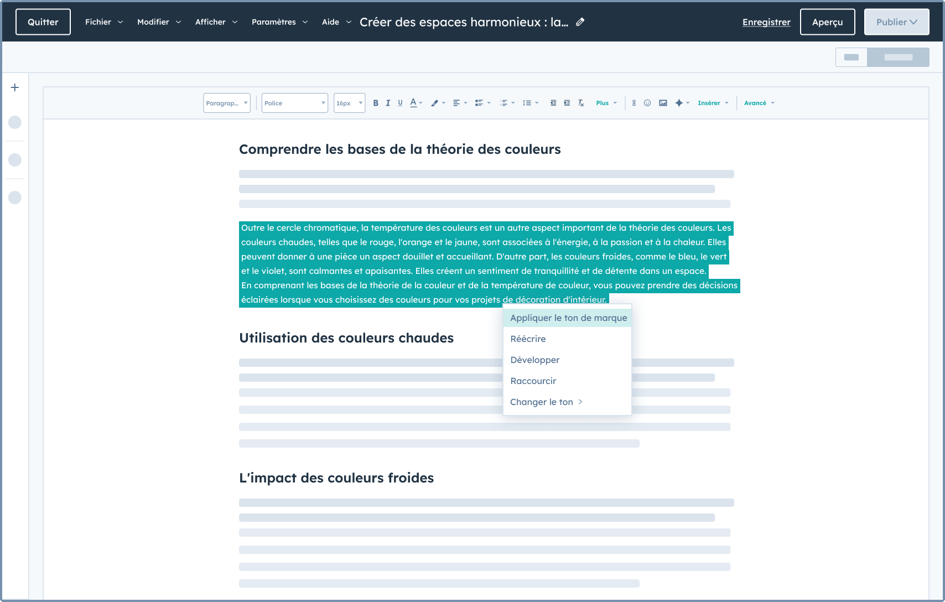945x602 pixels.
Task: Choose Raccourcir from the context menu
Action: 533,381
